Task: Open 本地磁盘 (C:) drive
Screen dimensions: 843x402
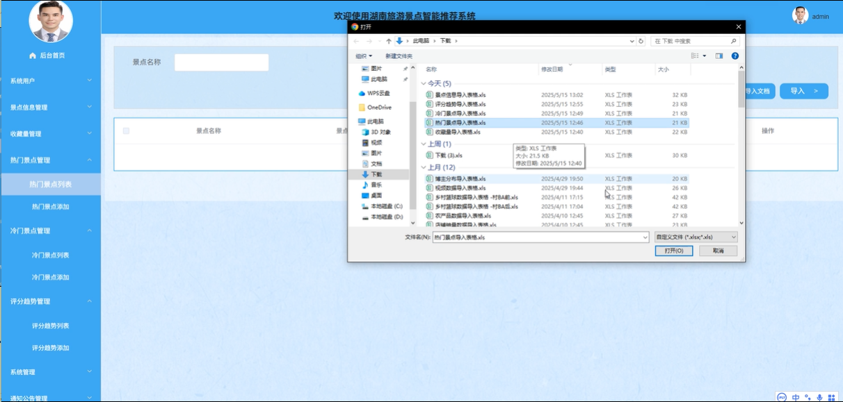Action: (x=382, y=206)
